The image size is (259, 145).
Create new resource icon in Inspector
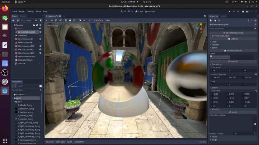(x=211, y=21)
